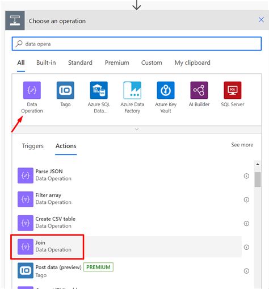Click the Choose an operation header icon
The height and width of the screenshot is (289, 269).
tap(15, 20)
